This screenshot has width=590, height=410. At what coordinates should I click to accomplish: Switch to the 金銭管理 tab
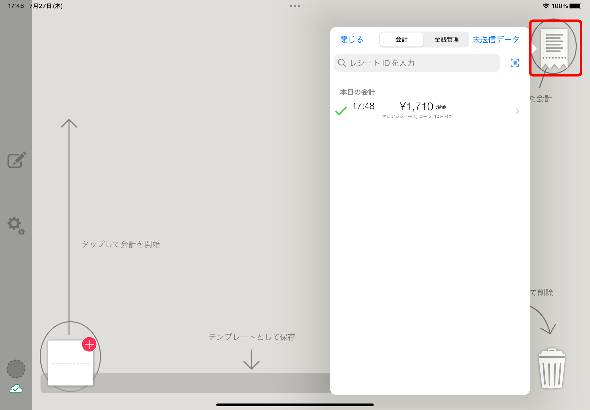(x=446, y=39)
